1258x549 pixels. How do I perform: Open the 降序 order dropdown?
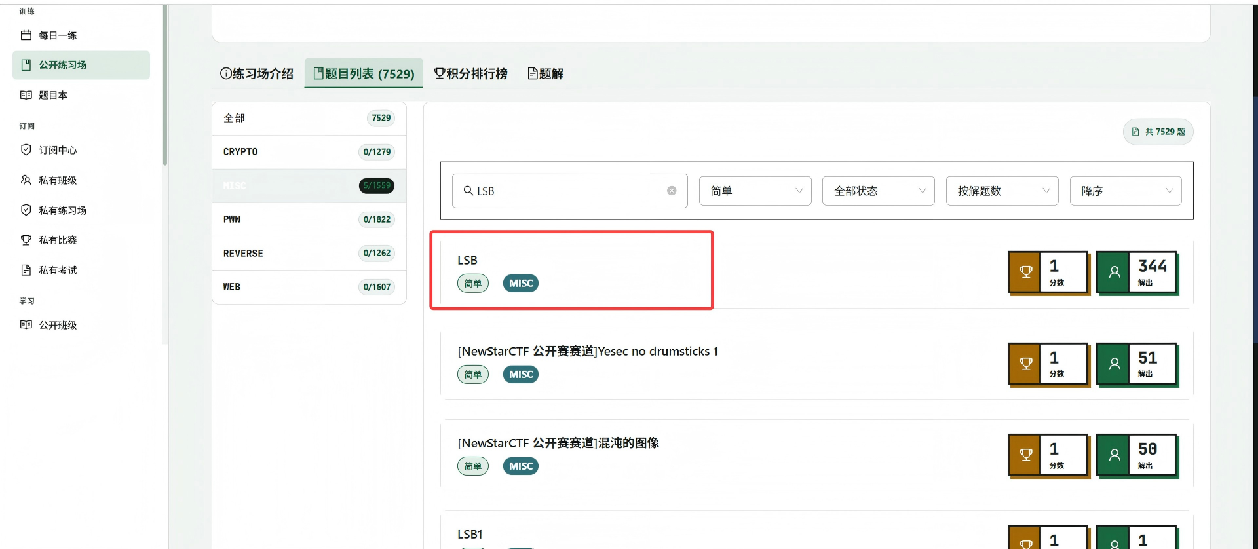point(1126,191)
